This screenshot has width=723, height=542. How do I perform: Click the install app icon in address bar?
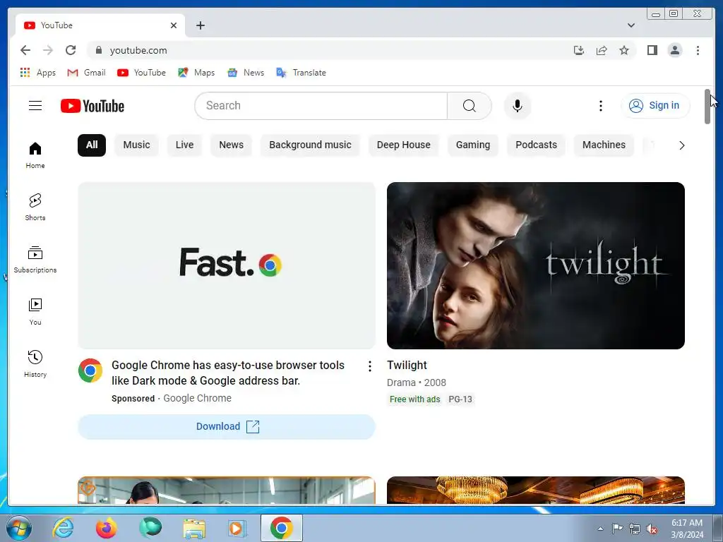[x=579, y=50]
